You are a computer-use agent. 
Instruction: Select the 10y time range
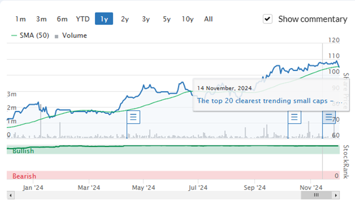tap(188, 19)
